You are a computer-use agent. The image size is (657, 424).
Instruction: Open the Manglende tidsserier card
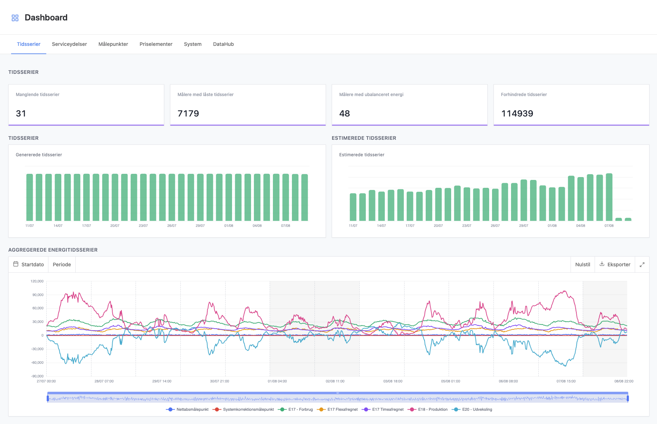coord(86,105)
